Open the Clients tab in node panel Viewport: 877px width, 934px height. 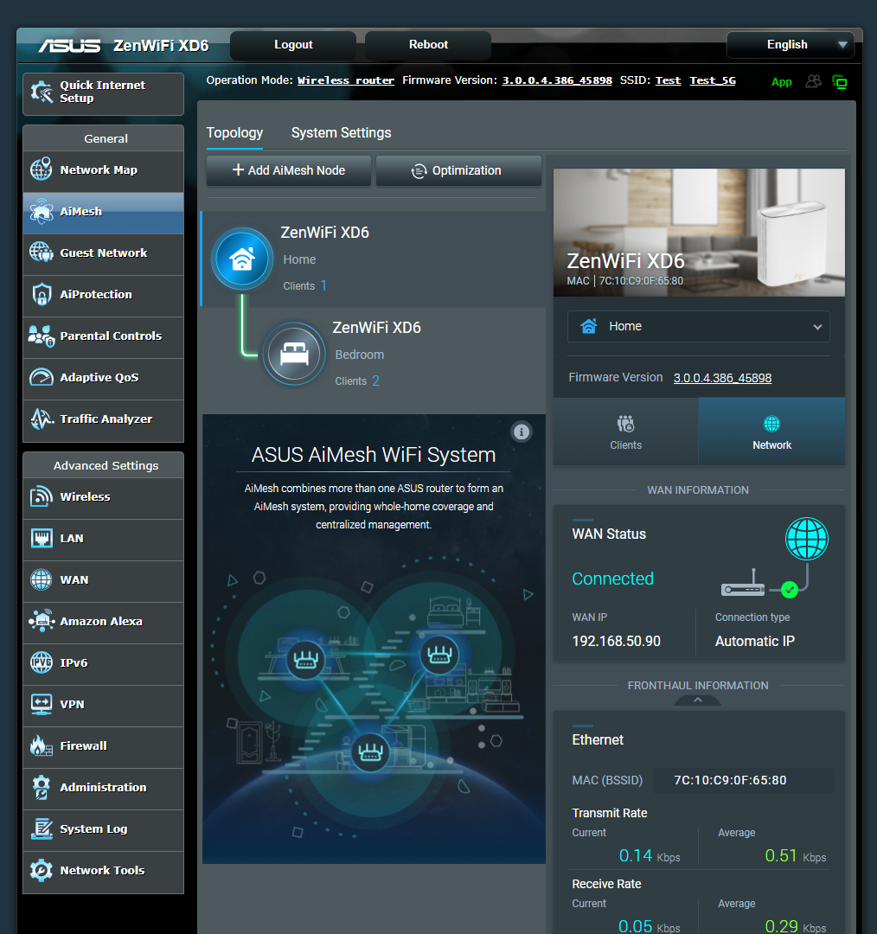click(x=625, y=432)
